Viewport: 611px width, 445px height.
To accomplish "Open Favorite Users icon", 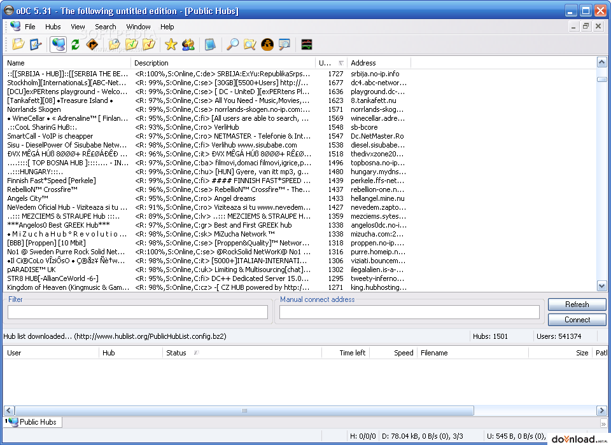I will pos(188,44).
